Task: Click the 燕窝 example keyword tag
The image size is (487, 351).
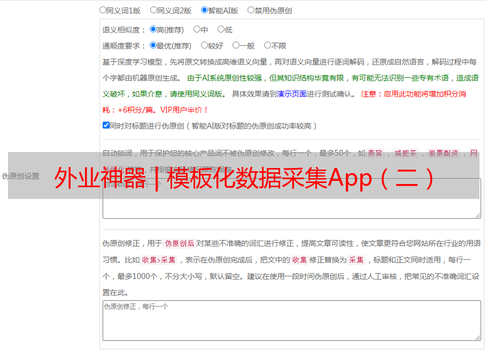Action: click(375, 153)
